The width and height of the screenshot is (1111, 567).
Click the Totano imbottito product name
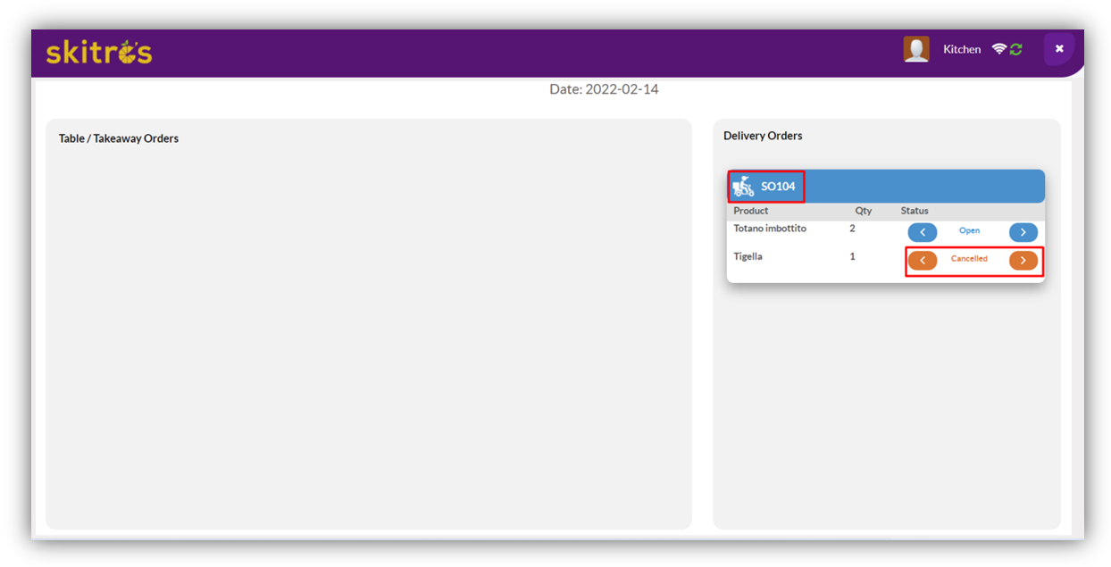coord(770,229)
